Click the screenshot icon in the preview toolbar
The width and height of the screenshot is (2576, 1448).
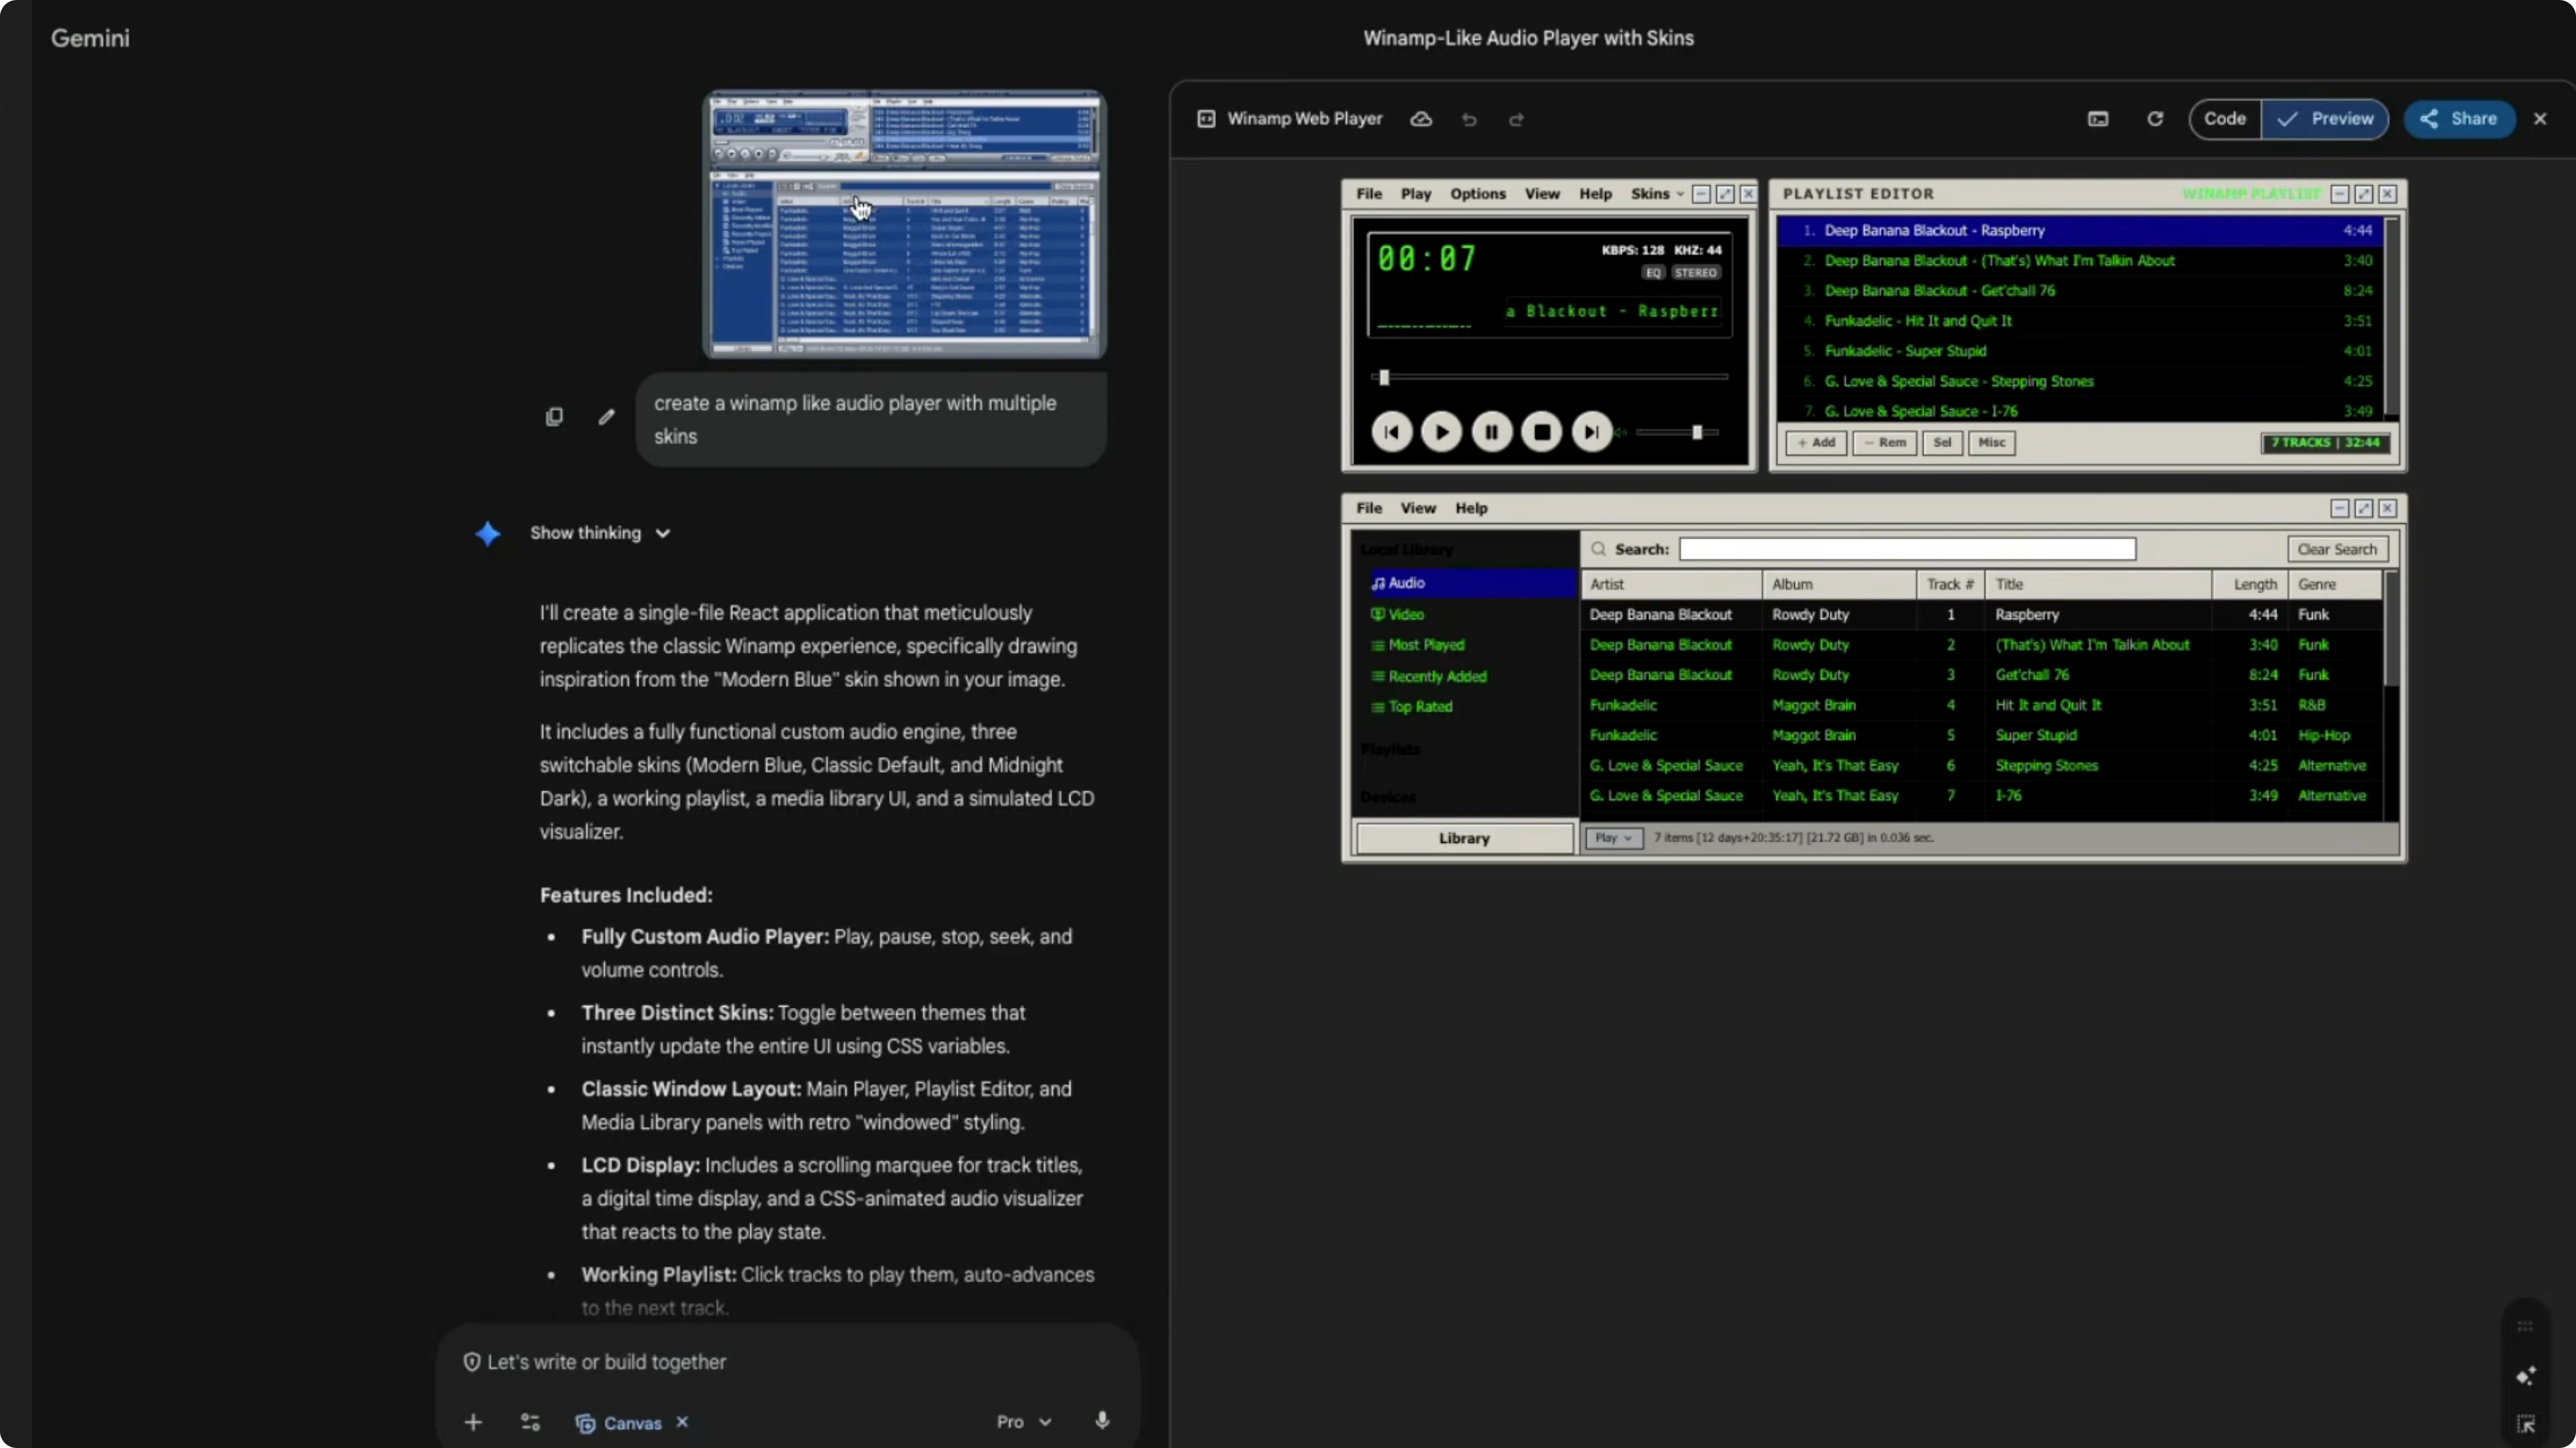point(2098,118)
